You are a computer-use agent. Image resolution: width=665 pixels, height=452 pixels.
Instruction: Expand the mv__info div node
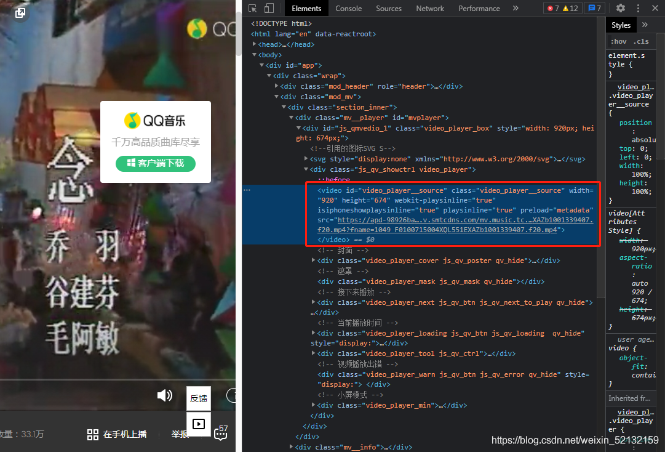tap(292, 446)
